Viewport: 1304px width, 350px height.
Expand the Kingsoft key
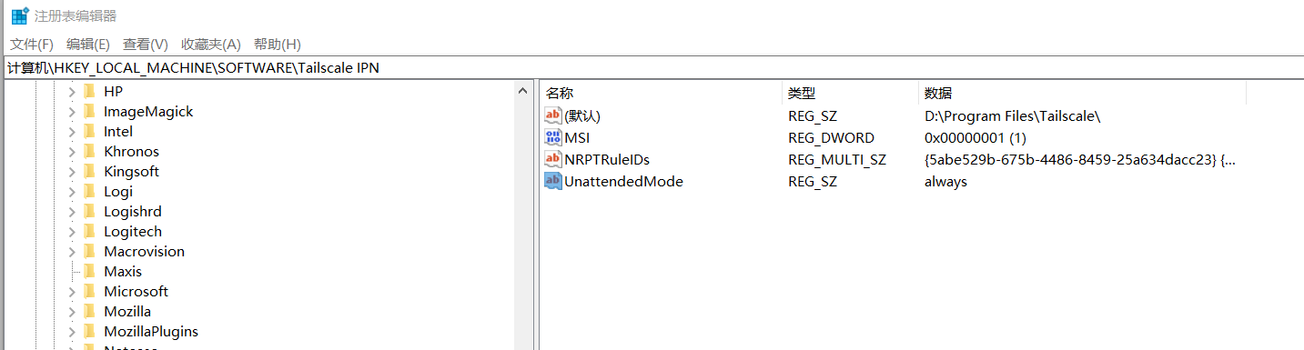[x=72, y=172]
